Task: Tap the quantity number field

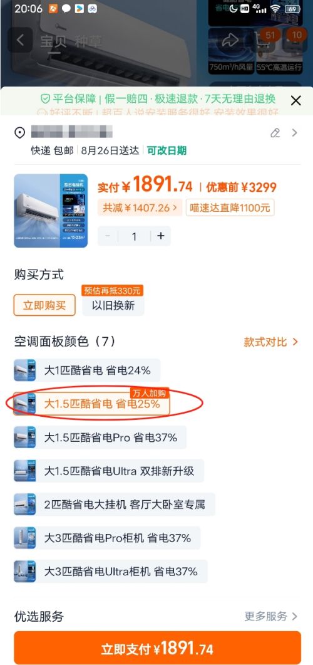Action: point(134,236)
